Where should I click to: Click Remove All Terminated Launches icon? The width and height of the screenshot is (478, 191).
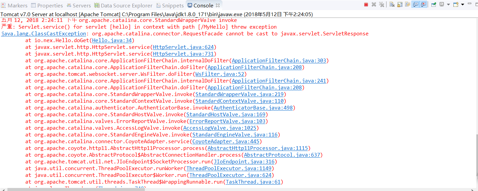coord(381,4)
